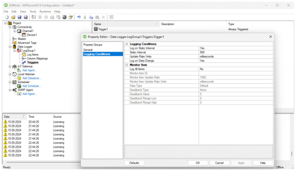Click the Scheduler calendar icon
The width and height of the screenshot is (296, 172).
[x=15, y=82]
